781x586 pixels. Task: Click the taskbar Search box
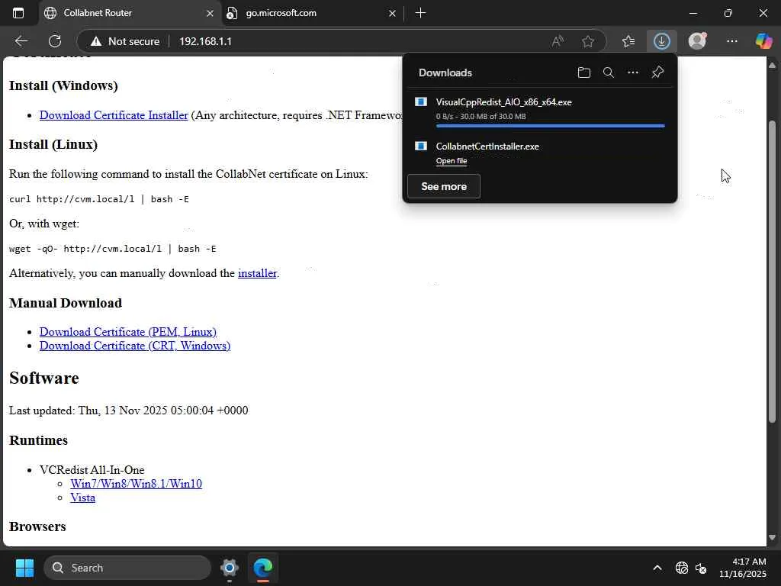pos(127,568)
